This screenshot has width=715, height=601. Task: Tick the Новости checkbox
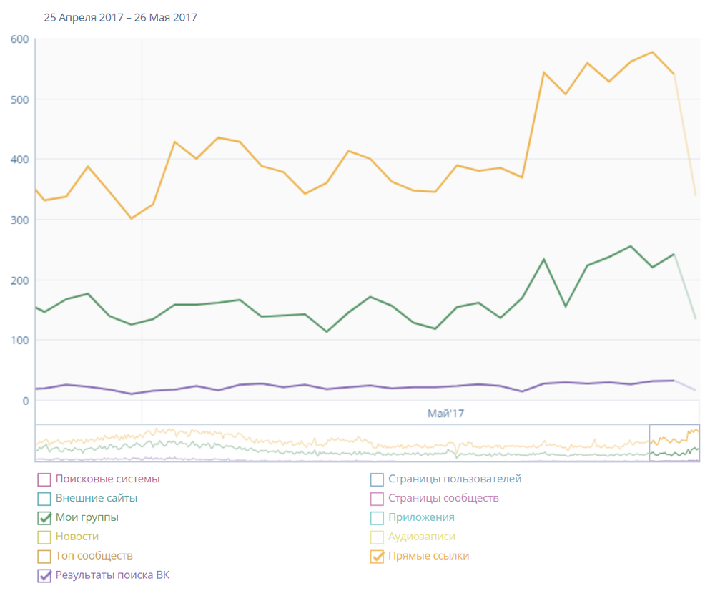[44, 537]
